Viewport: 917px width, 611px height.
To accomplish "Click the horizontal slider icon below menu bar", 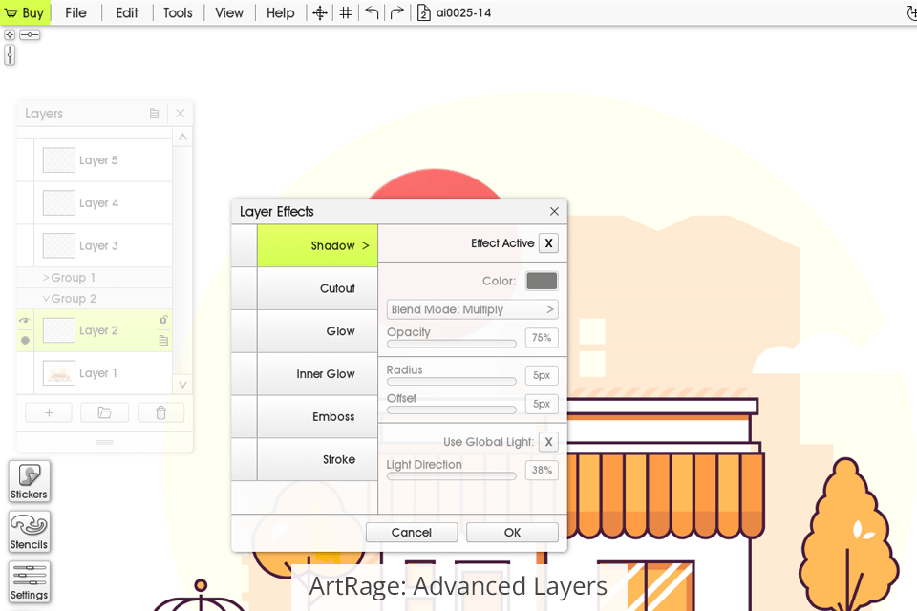I will (x=30, y=35).
